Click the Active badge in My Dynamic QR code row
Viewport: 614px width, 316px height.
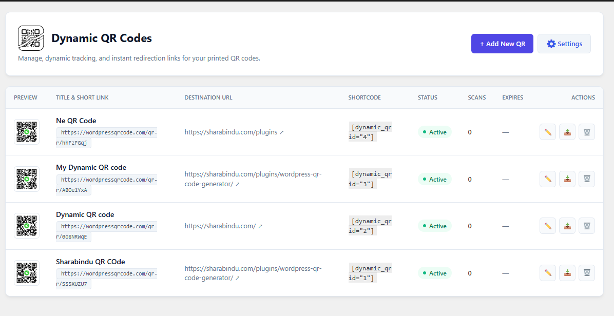pyautogui.click(x=435, y=179)
